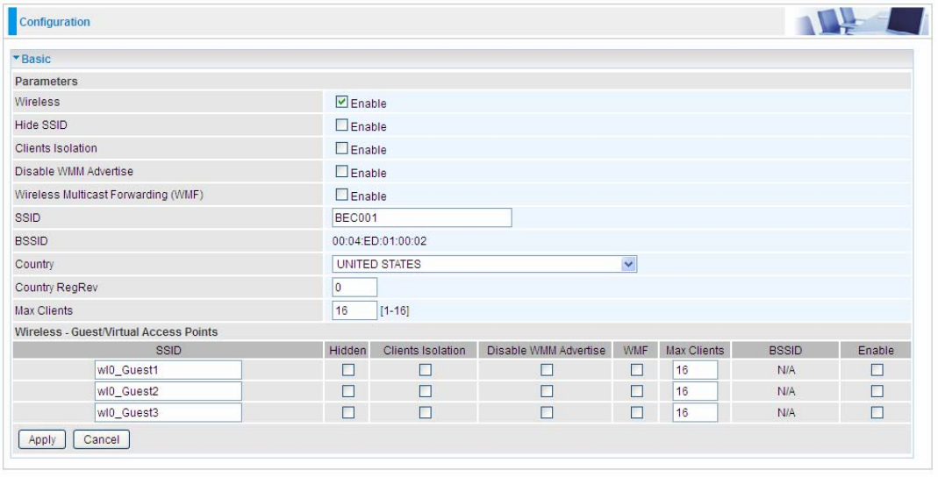
Task: Check Hidden for wl0_Guest1
Action: (348, 370)
